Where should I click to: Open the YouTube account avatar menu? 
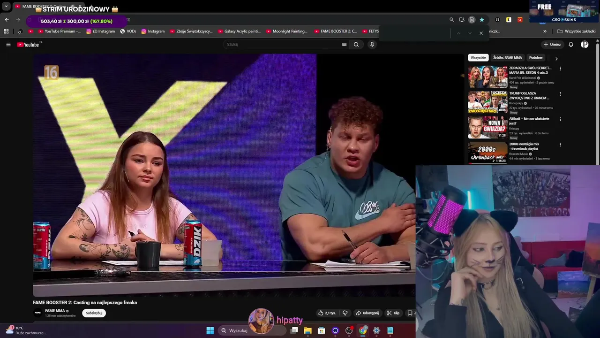pyautogui.click(x=585, y=45)
